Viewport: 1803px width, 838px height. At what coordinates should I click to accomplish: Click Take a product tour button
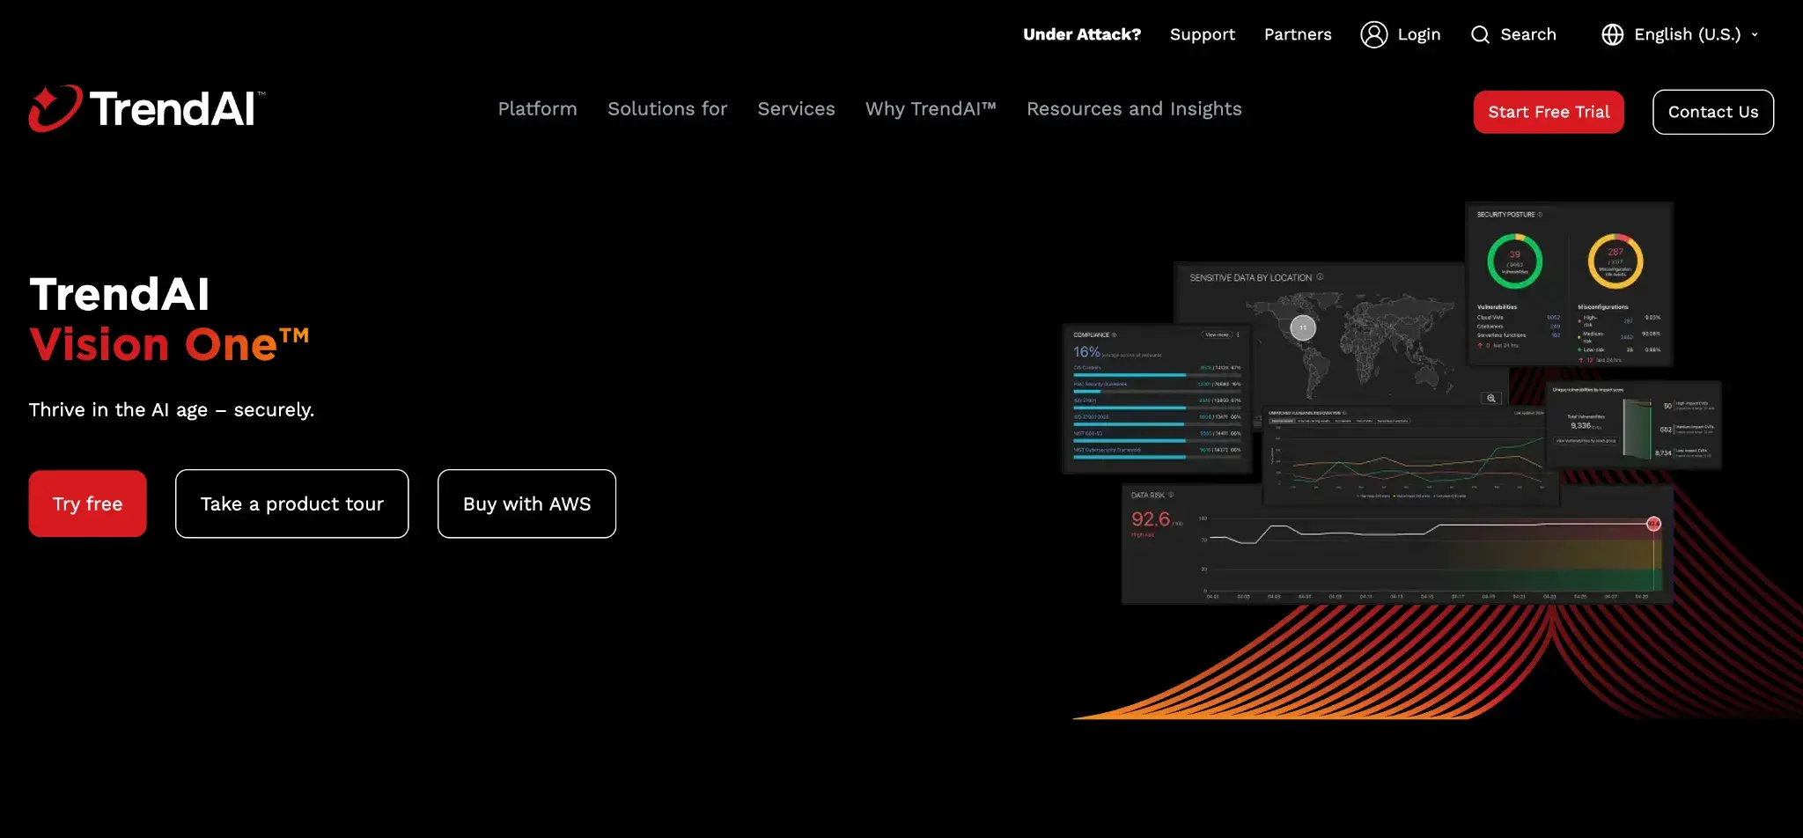(x=291, y=504)
